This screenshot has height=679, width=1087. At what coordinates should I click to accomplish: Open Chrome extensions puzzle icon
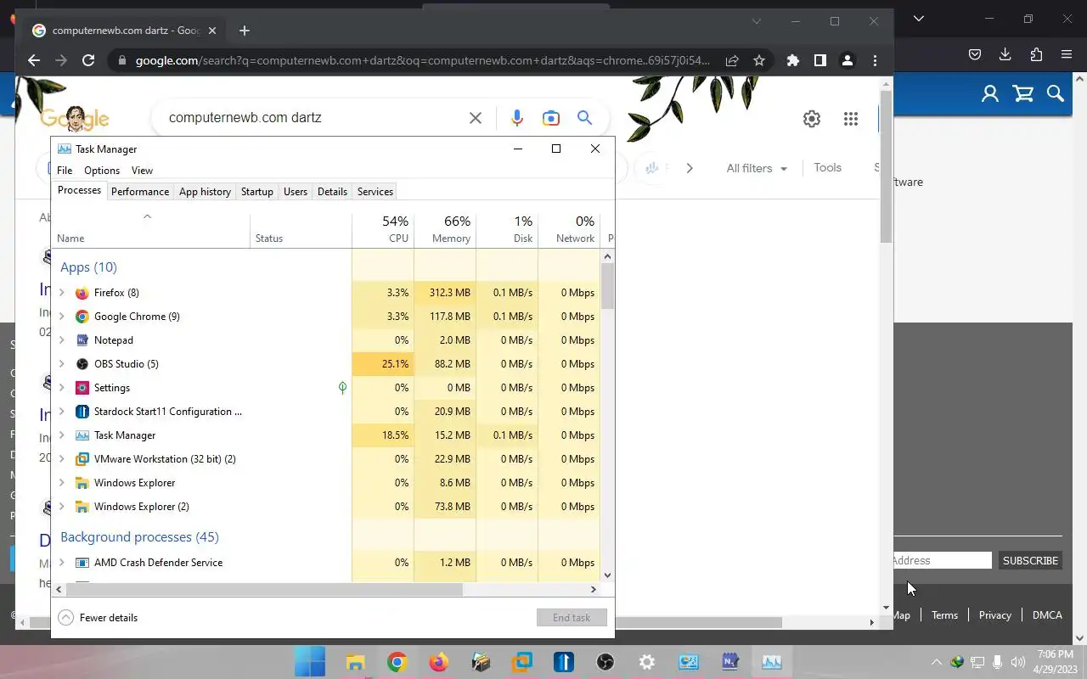tap(793, 60)
